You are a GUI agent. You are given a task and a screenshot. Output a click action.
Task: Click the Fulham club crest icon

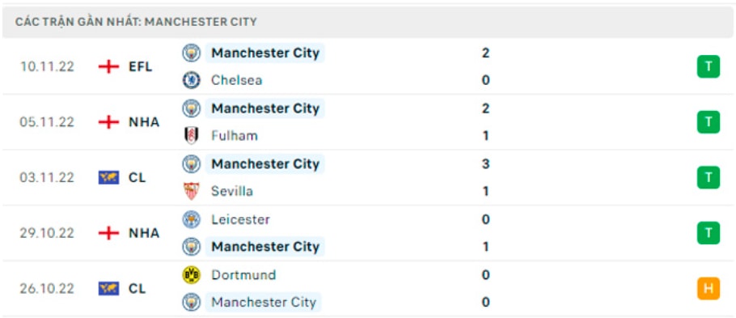pos(192,136)
